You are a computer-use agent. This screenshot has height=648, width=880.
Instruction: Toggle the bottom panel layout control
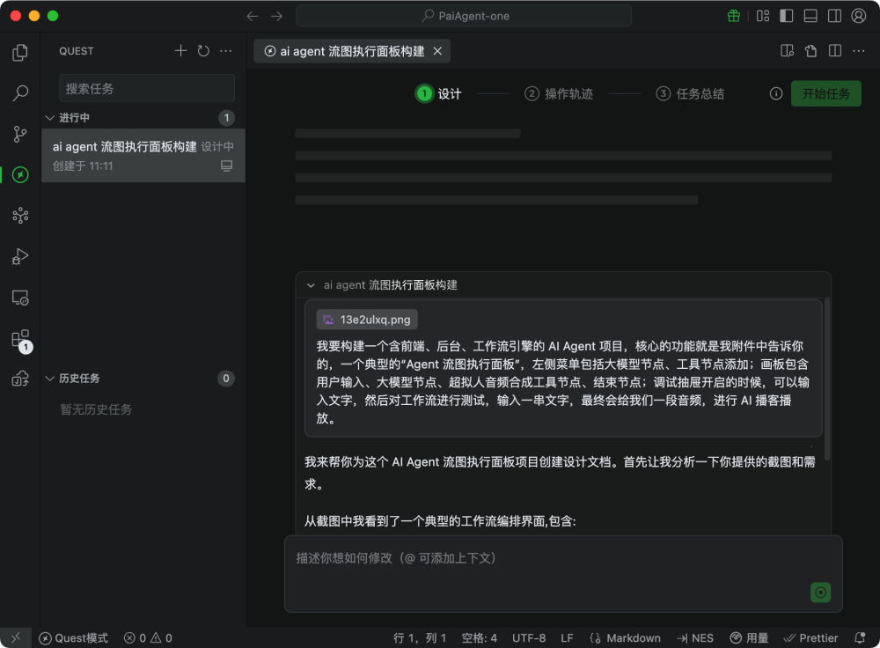[810, 15]
